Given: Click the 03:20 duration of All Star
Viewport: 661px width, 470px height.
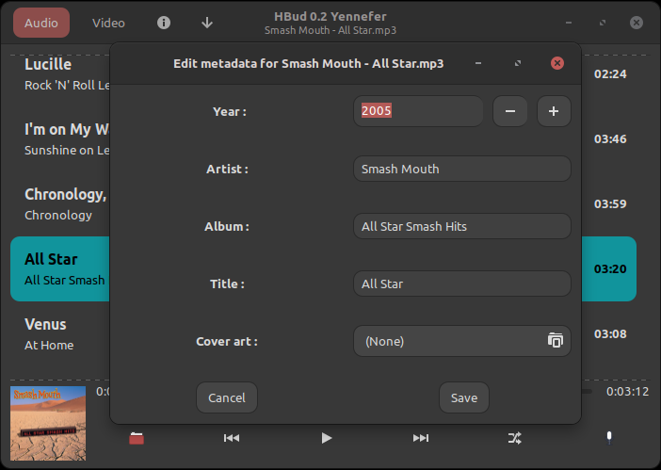Looking at the screenshot, I should coord(610,269).
